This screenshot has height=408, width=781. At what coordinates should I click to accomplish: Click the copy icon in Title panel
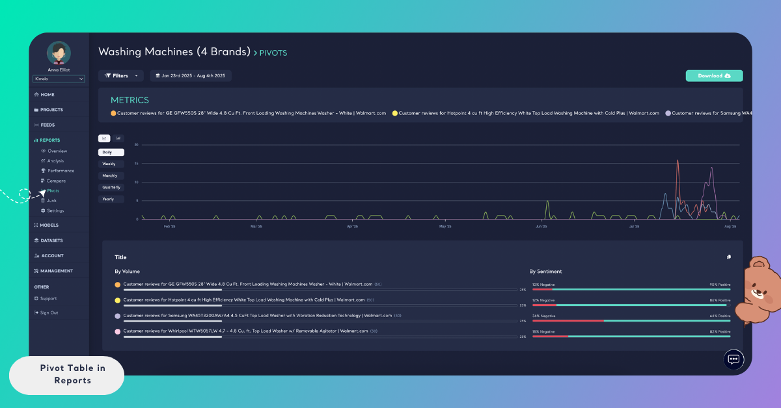click(729, 257)
